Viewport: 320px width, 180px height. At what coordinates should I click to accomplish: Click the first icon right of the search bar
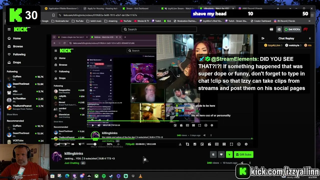click(271, 29)
